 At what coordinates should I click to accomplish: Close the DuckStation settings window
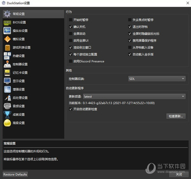point(188,3)
